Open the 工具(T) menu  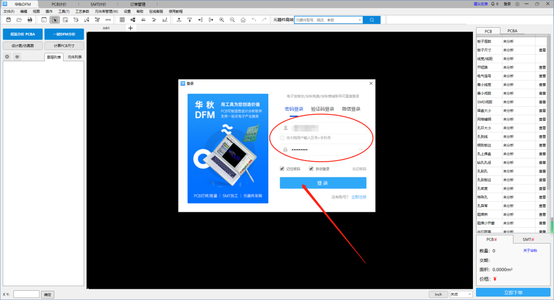[x=64, y=11]
